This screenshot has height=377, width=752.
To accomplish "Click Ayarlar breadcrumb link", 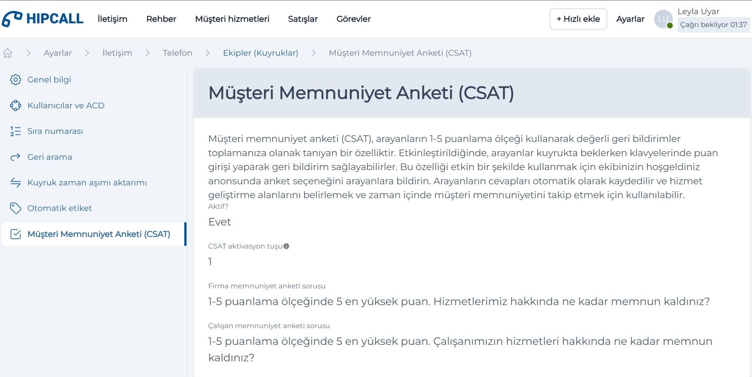I will coord(58,53).
